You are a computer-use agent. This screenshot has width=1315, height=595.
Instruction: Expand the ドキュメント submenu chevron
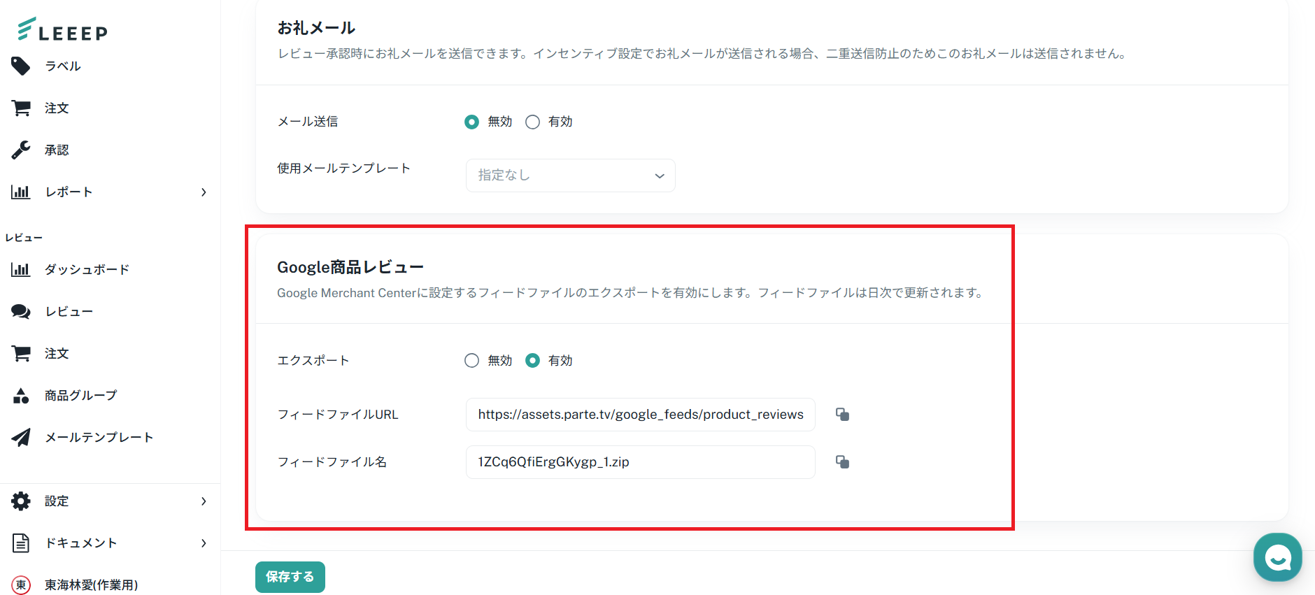(204, 543)
